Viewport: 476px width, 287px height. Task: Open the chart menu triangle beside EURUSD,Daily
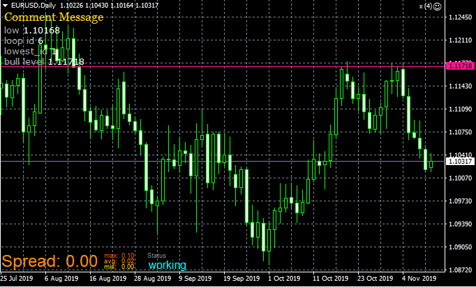[5, 6]
